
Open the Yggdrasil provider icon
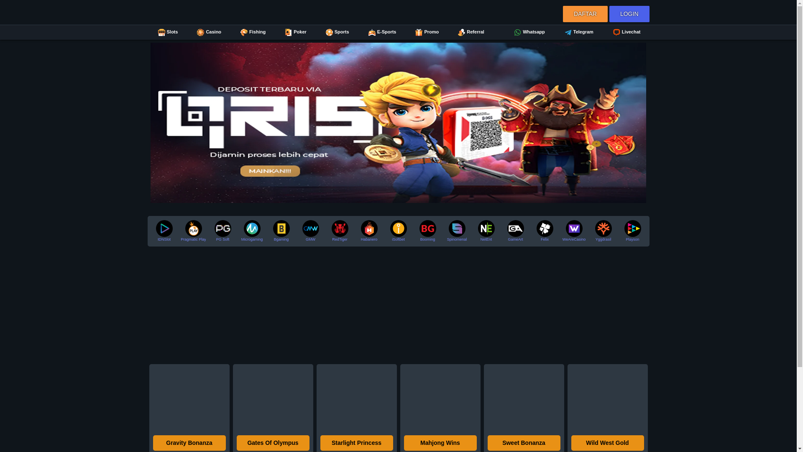point(603,229)
